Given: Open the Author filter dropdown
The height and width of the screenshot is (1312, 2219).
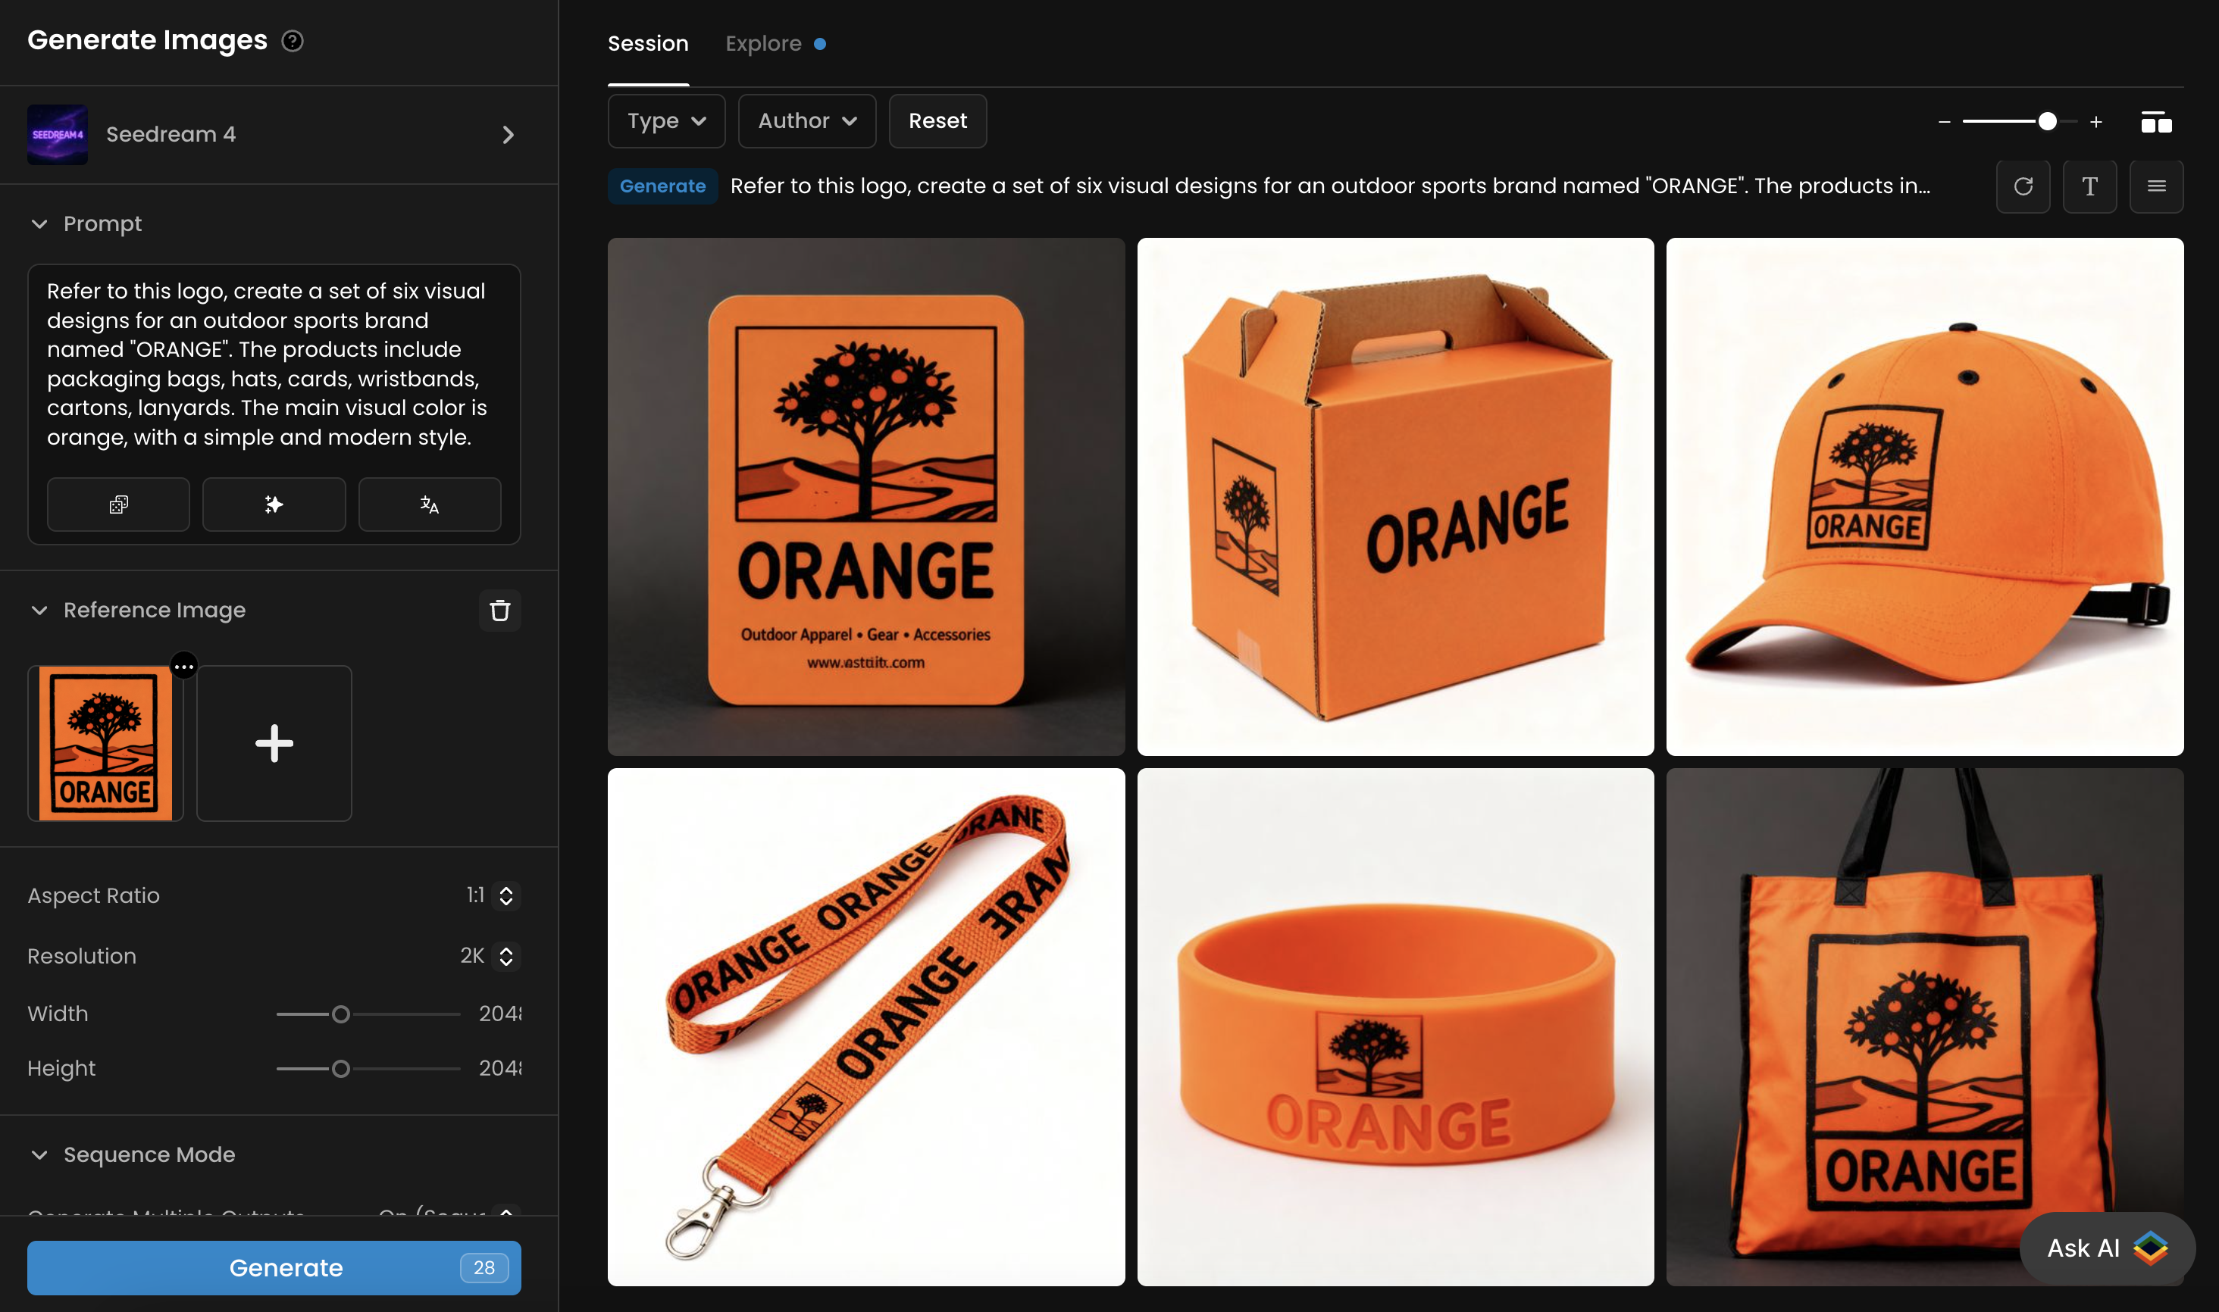Looking at the screenshot, I should [806, 121].
